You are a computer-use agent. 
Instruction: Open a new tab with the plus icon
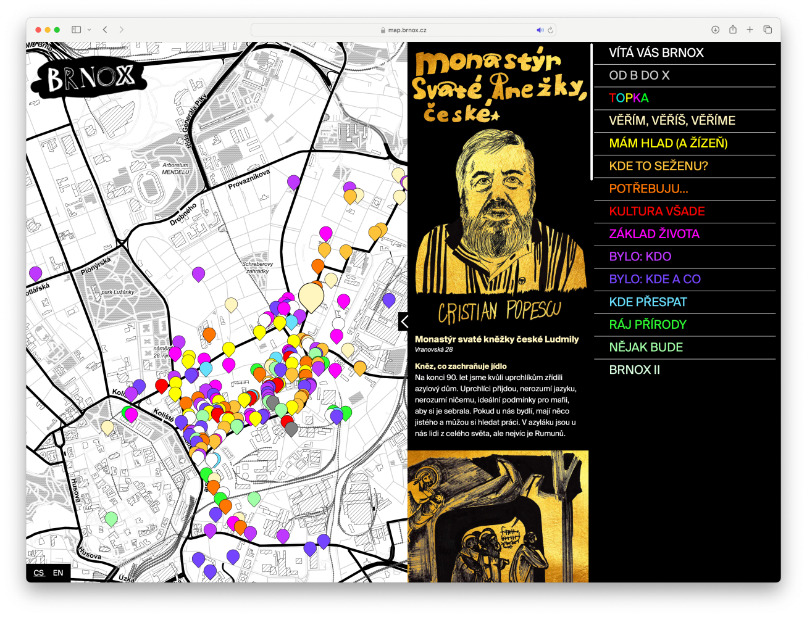(750, 30)
